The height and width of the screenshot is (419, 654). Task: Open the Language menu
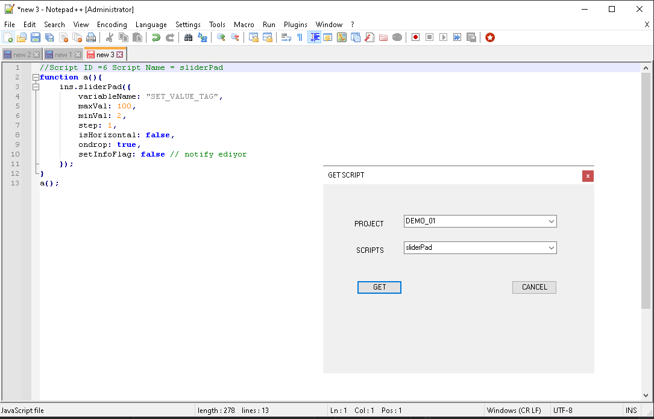(x=151, y=25)
